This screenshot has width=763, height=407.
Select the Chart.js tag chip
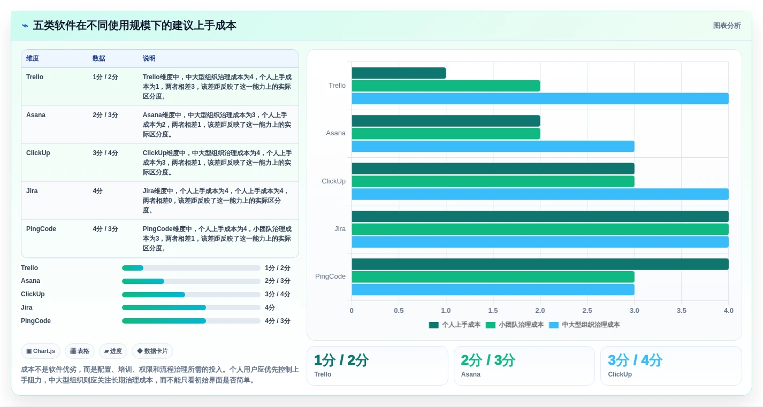pos(41,351)
